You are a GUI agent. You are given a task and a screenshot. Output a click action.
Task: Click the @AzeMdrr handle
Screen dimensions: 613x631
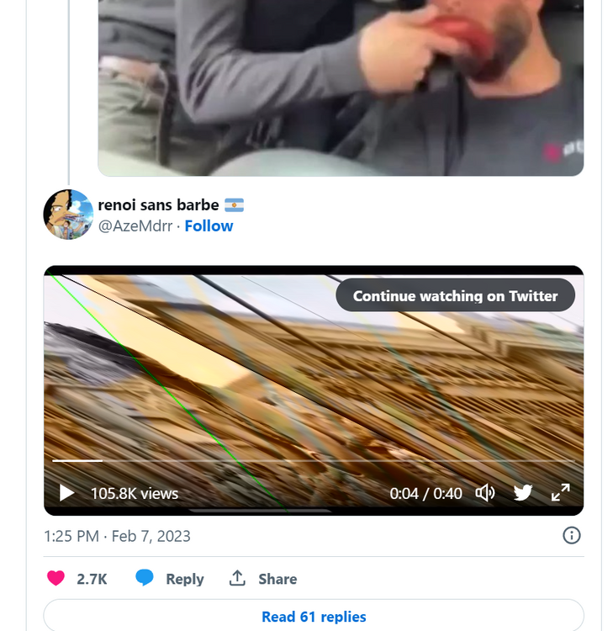[x=135, y=226]
